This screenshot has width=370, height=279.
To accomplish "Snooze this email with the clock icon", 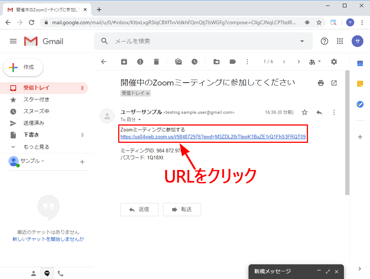I will (x=194, y=62).
